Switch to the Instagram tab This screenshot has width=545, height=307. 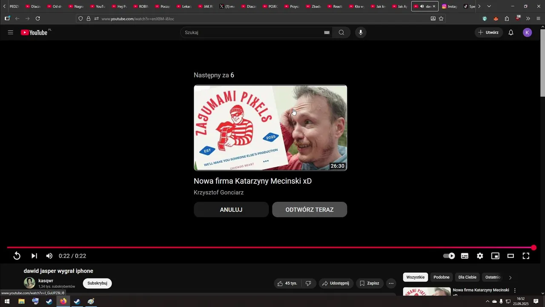450,6
